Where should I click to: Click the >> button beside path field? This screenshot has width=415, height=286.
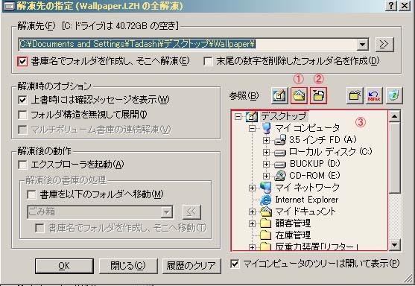384,44
